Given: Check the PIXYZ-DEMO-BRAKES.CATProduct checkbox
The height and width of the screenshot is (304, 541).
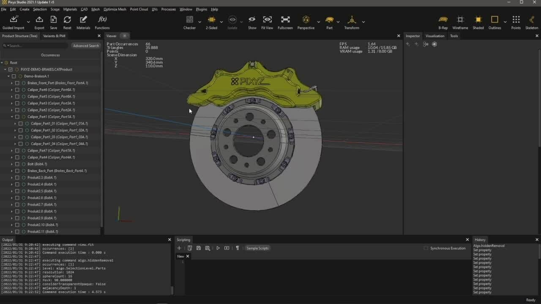Looking at the screenshot, I should pyautogui.click(x=11, y=69).
